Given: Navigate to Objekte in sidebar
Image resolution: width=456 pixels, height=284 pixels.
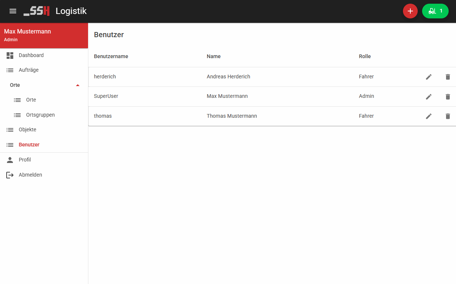Looking at the screenshot, I should point(27,129).
